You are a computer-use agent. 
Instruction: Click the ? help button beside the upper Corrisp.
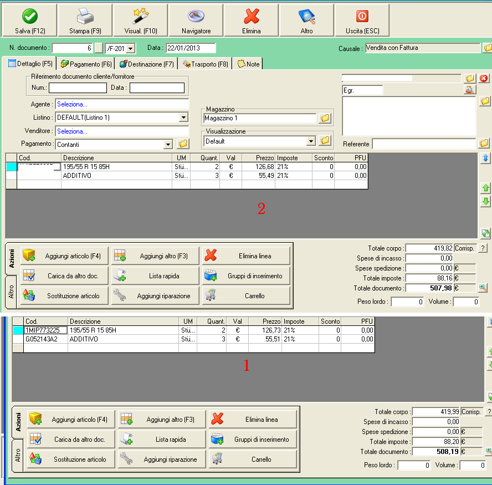(x=483, y=248)
